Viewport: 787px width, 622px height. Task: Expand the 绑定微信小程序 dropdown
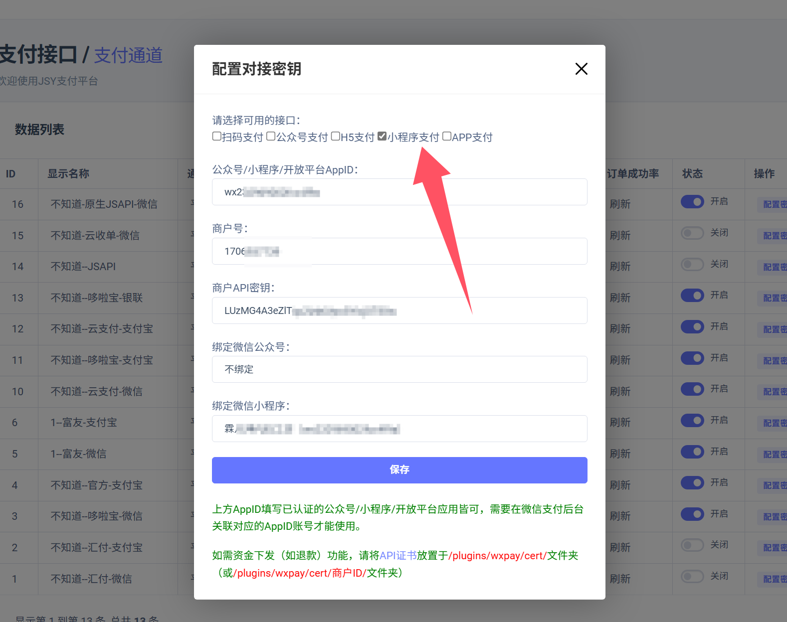point(399,429)
